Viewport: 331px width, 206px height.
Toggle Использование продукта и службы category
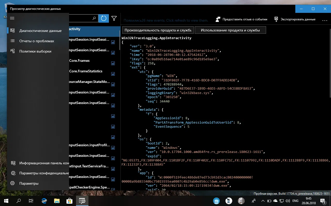coord(230,30)
